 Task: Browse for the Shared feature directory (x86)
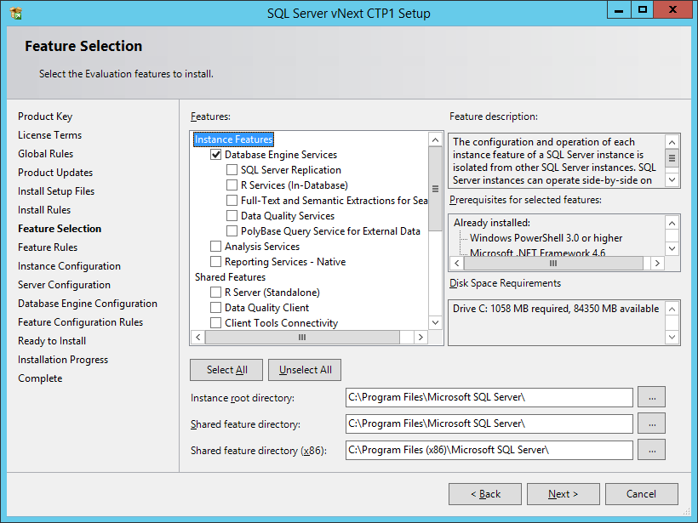651,449
